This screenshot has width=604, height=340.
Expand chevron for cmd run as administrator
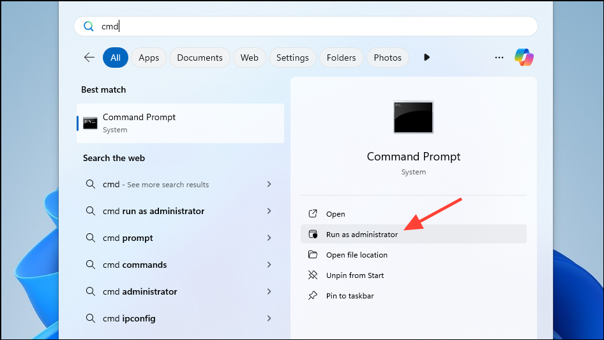pyautogui.click(x=269, y=211)
